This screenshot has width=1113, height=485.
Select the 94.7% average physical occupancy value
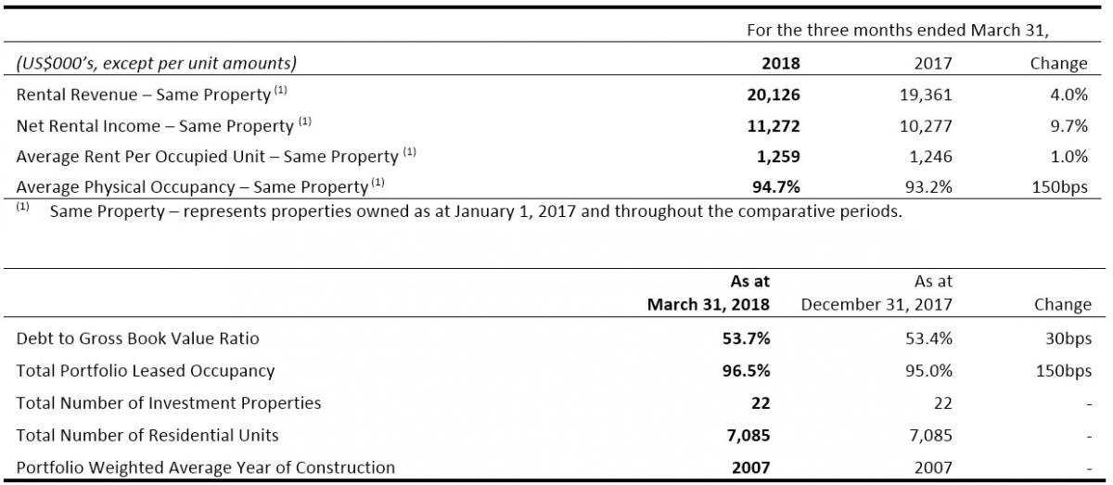(x=776, y=186)
